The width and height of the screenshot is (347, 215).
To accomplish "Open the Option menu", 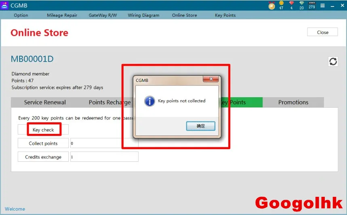I will pyautogui.click(x=21, y=15).
